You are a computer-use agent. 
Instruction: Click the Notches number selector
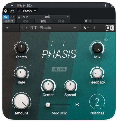[x=97, y=102]
